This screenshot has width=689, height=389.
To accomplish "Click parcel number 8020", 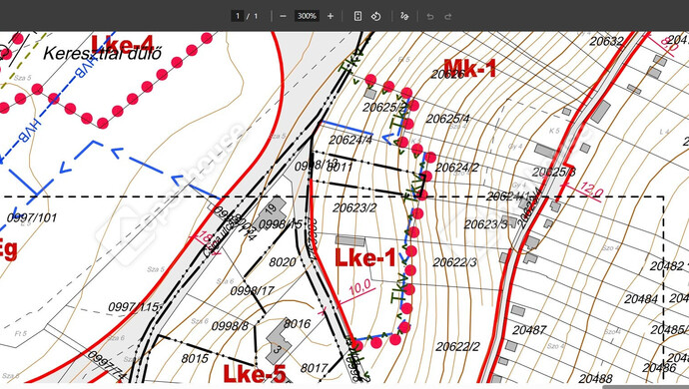I will pos(283,262).
